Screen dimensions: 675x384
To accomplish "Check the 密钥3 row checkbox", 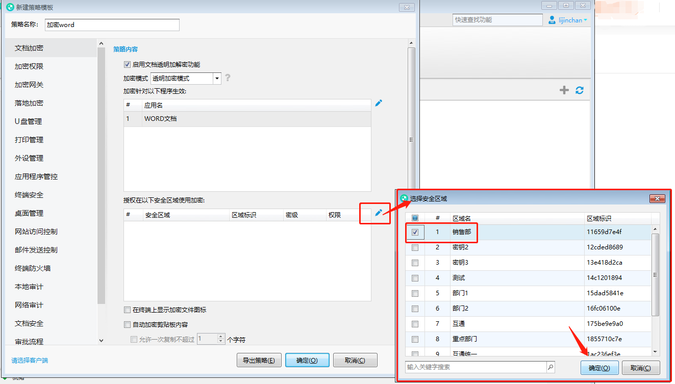I will click(x=415, y=263).
